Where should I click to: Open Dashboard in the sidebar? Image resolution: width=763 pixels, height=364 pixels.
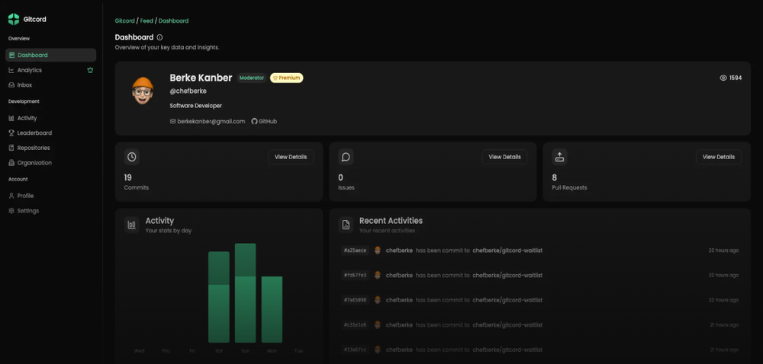pos(50,55)
